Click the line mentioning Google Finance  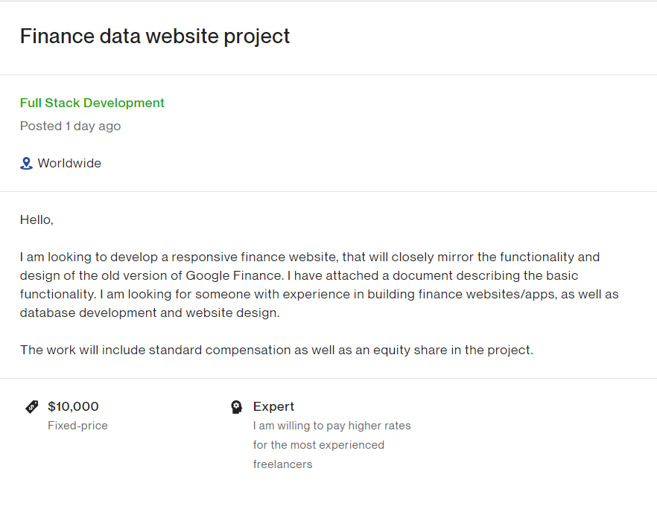click(299, 276)
